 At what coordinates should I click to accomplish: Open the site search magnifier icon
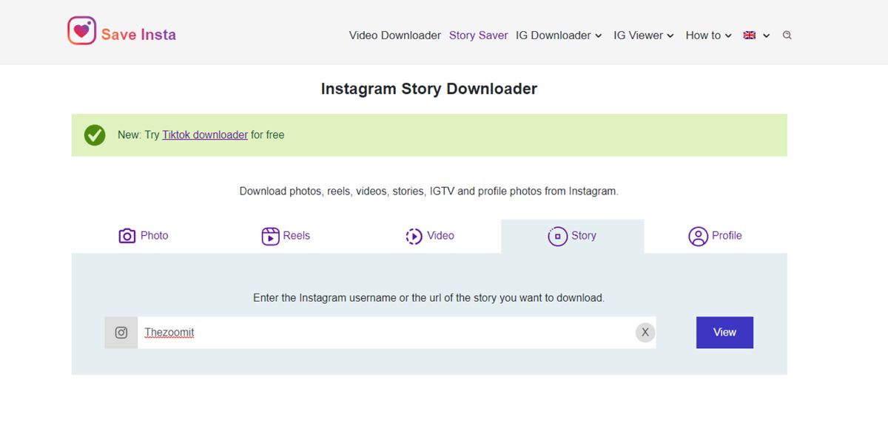pyautogui.click(x=787, y=35)
